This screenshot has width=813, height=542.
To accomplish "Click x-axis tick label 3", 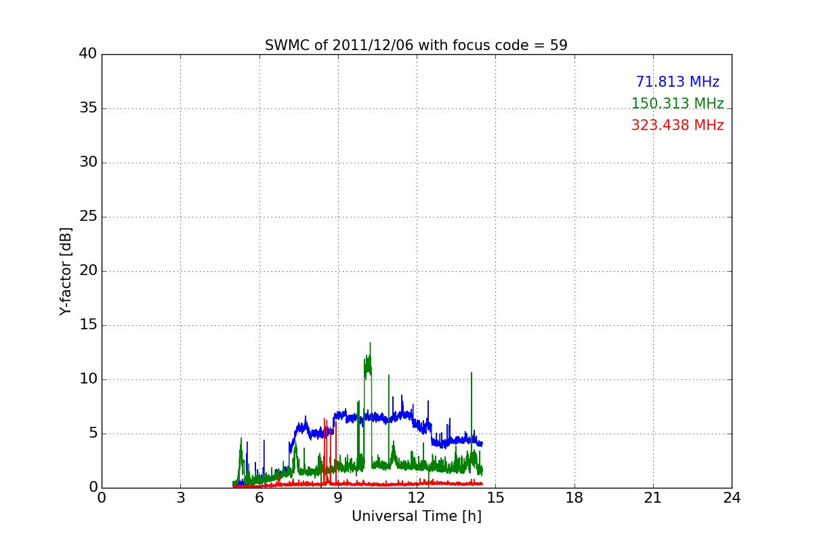I will click(180, 498).
